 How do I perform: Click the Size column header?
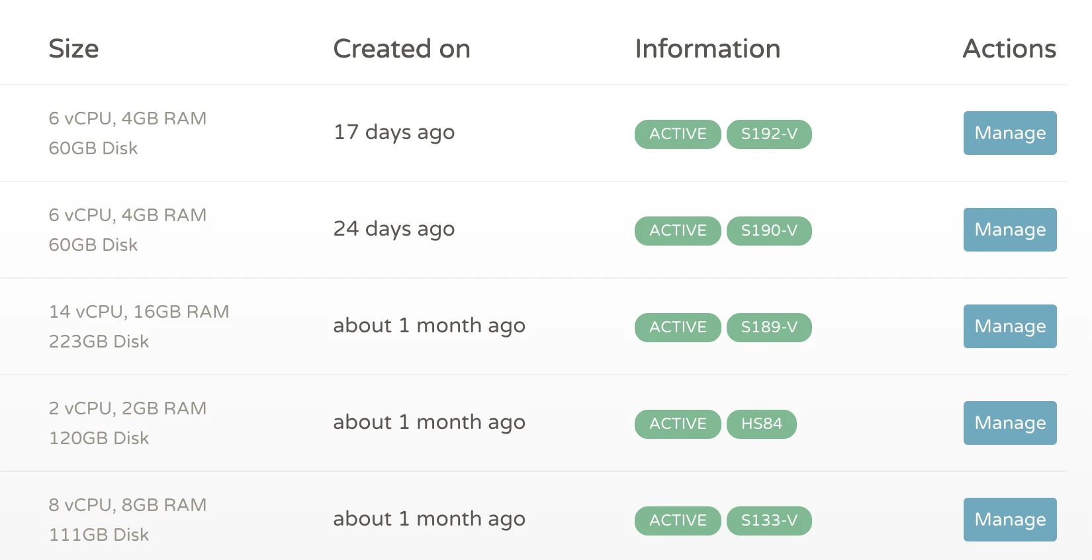[73, 49]
